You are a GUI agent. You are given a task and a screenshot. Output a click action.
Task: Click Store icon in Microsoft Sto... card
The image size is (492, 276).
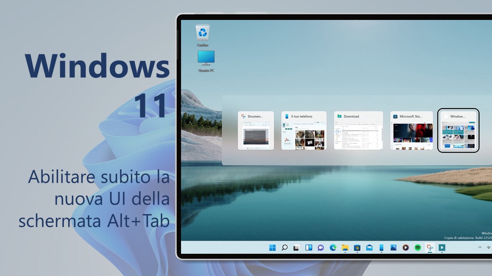pos(395,116)
